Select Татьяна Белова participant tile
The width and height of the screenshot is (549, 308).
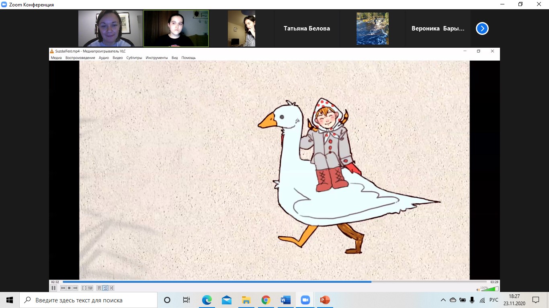307,28
